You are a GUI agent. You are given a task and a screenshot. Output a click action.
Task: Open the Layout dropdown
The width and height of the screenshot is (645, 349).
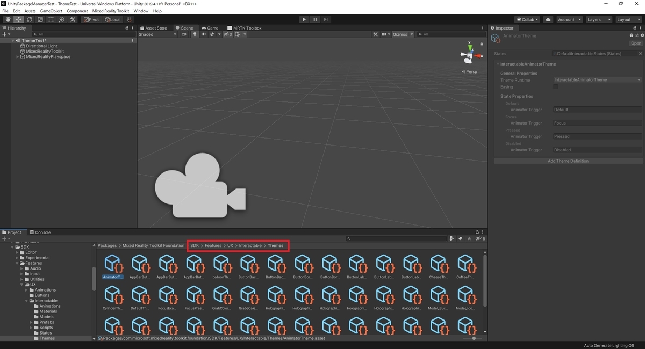pyautogui.click(x=628, y=19)
